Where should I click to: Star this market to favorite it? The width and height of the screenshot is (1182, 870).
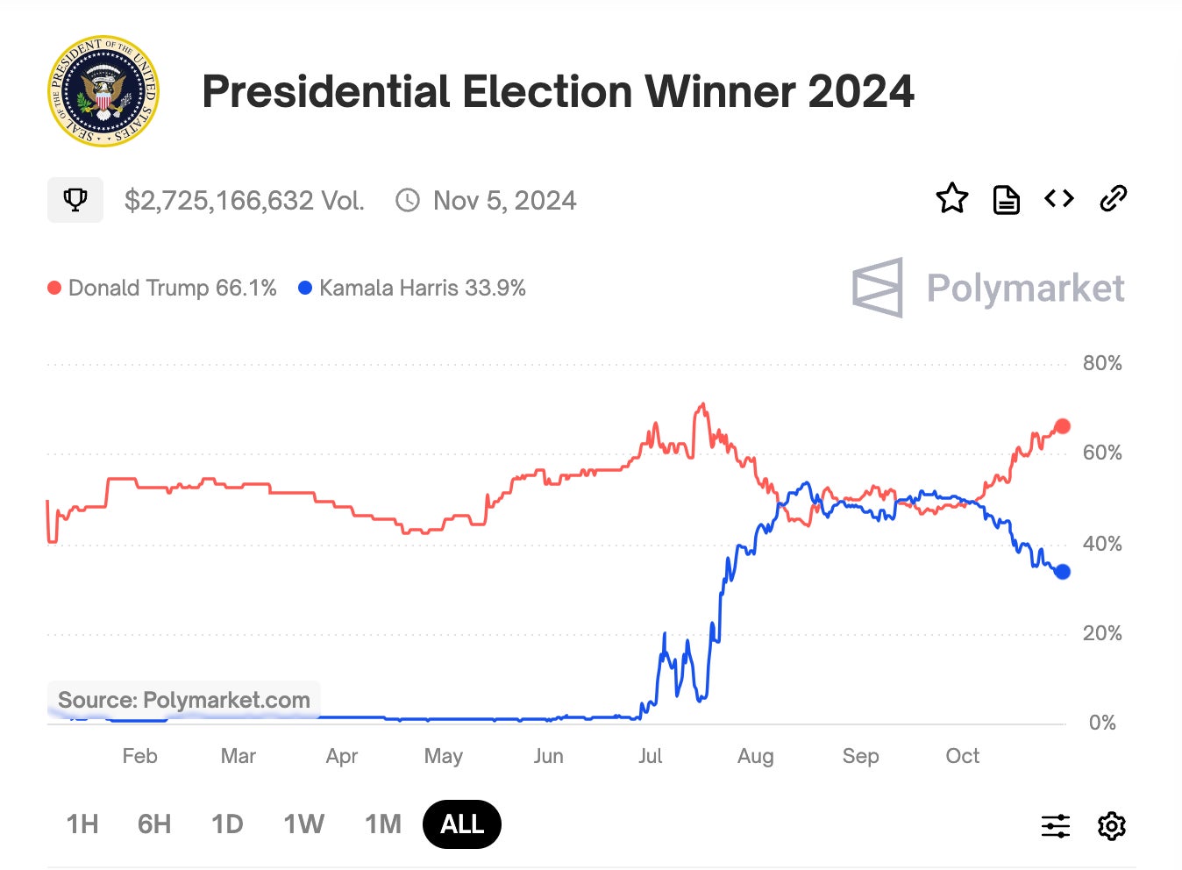(952, 199)
